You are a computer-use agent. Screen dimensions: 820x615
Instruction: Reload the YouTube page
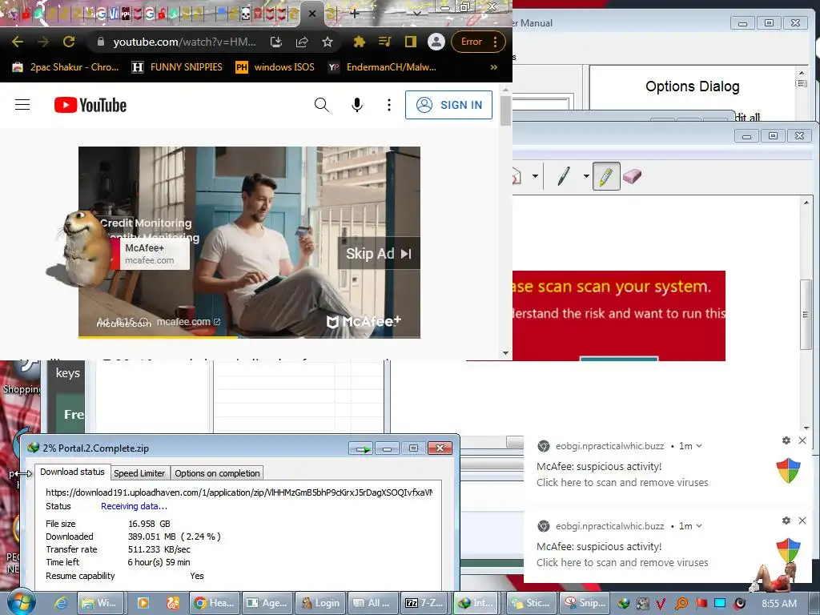click(69, 42)
